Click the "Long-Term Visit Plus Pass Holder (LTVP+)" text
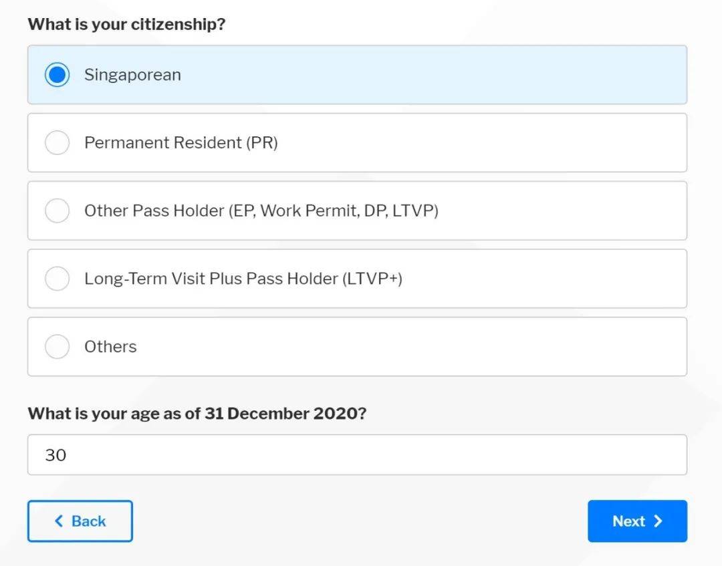 pyautogui.click(x=243, y=279)
